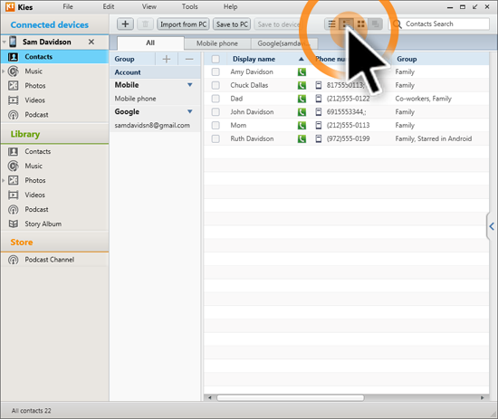Click scroll right arrow on horizontal scrollbar
498x419 pixels.
click(482, 397)
